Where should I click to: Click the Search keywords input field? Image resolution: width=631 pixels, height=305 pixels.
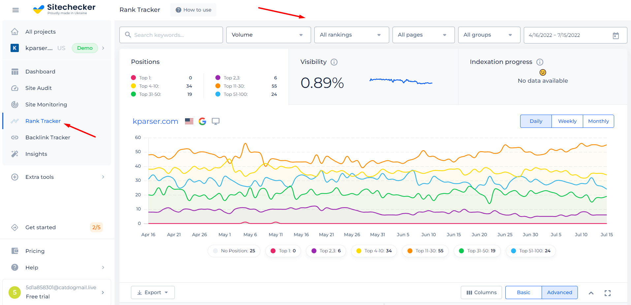171,35
